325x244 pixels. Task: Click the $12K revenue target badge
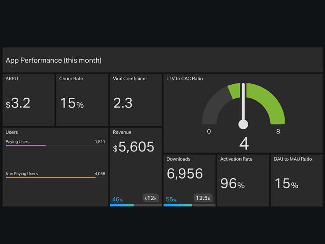[151, 198]
